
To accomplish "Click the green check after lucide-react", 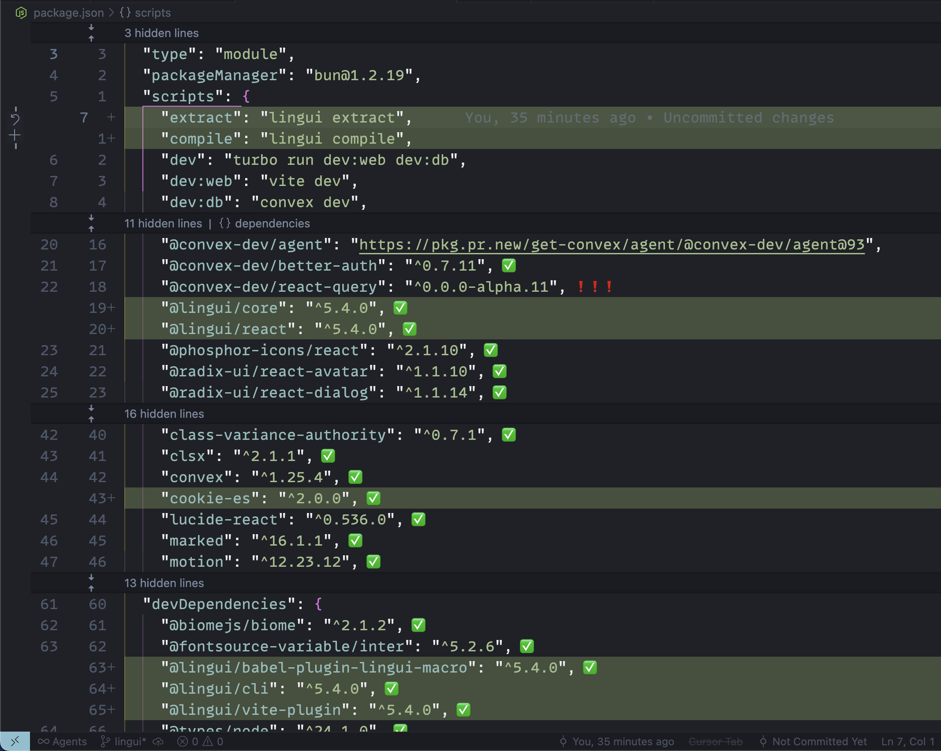I will [x=418, y=520].
